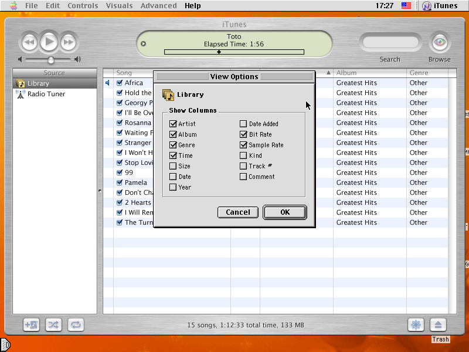
Task: Click the Genre column header
Action: tap(427, 73)
